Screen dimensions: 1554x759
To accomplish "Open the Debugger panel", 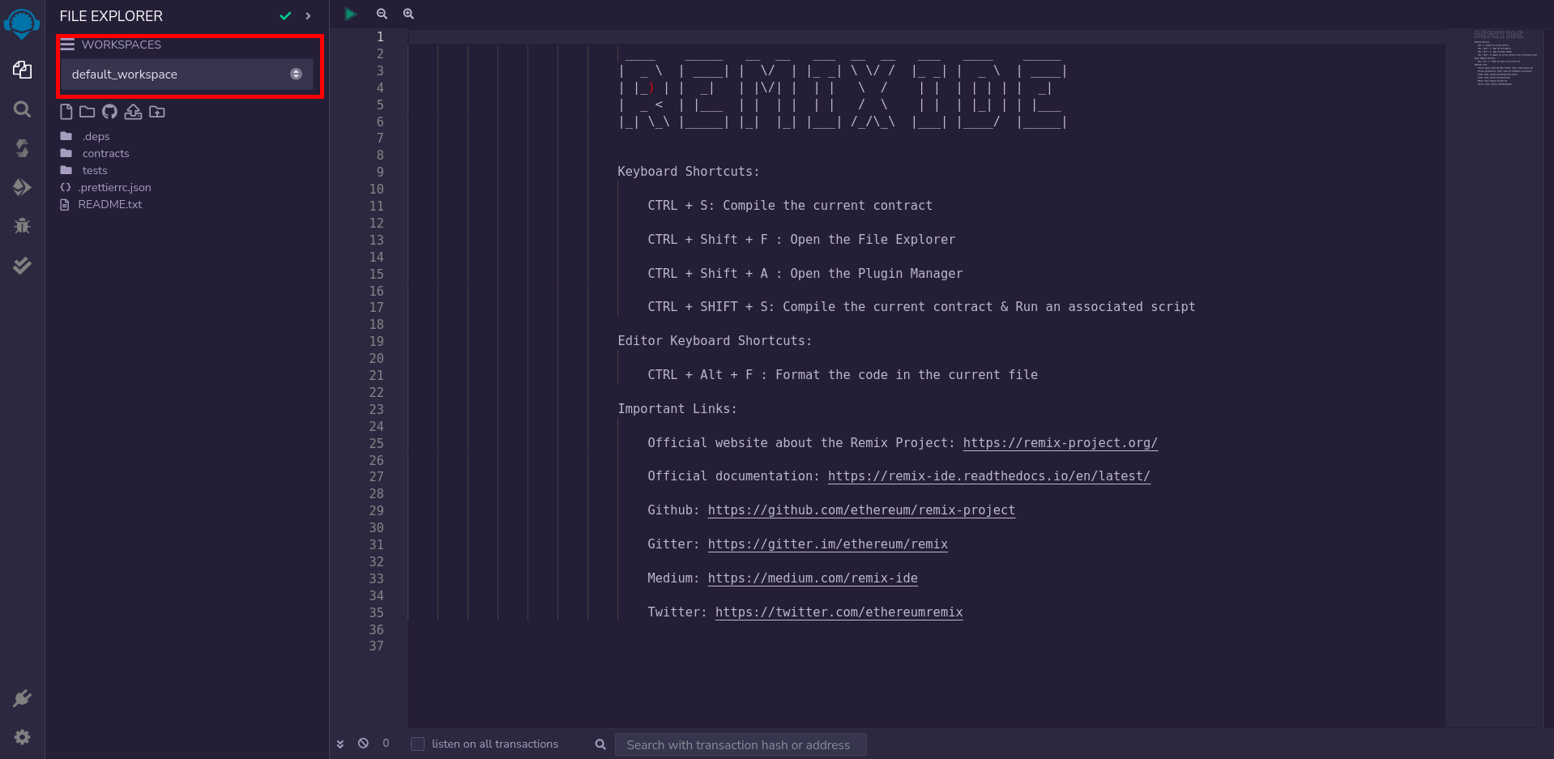I will 22,226.
